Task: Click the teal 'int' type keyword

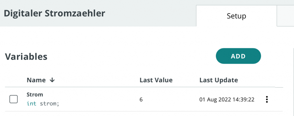Action: click(x=32, y=103)
